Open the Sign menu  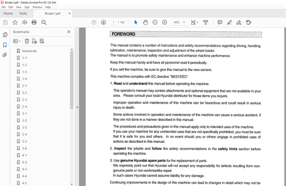pos(27,7)
